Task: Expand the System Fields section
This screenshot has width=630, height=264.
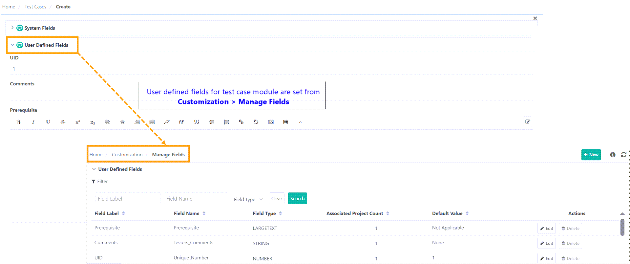Action: point(12,28)
